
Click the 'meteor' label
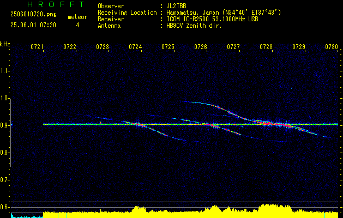tap(77, 17)
